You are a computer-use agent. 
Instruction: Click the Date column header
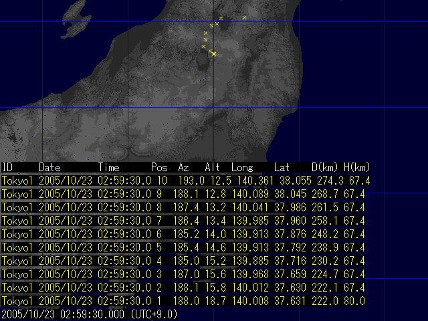(x=49, y=167)
